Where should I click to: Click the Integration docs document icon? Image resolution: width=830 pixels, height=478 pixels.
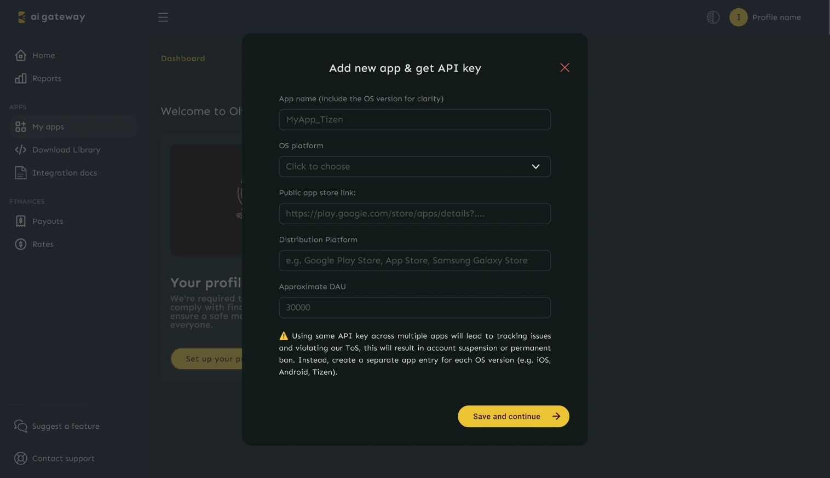21,173
